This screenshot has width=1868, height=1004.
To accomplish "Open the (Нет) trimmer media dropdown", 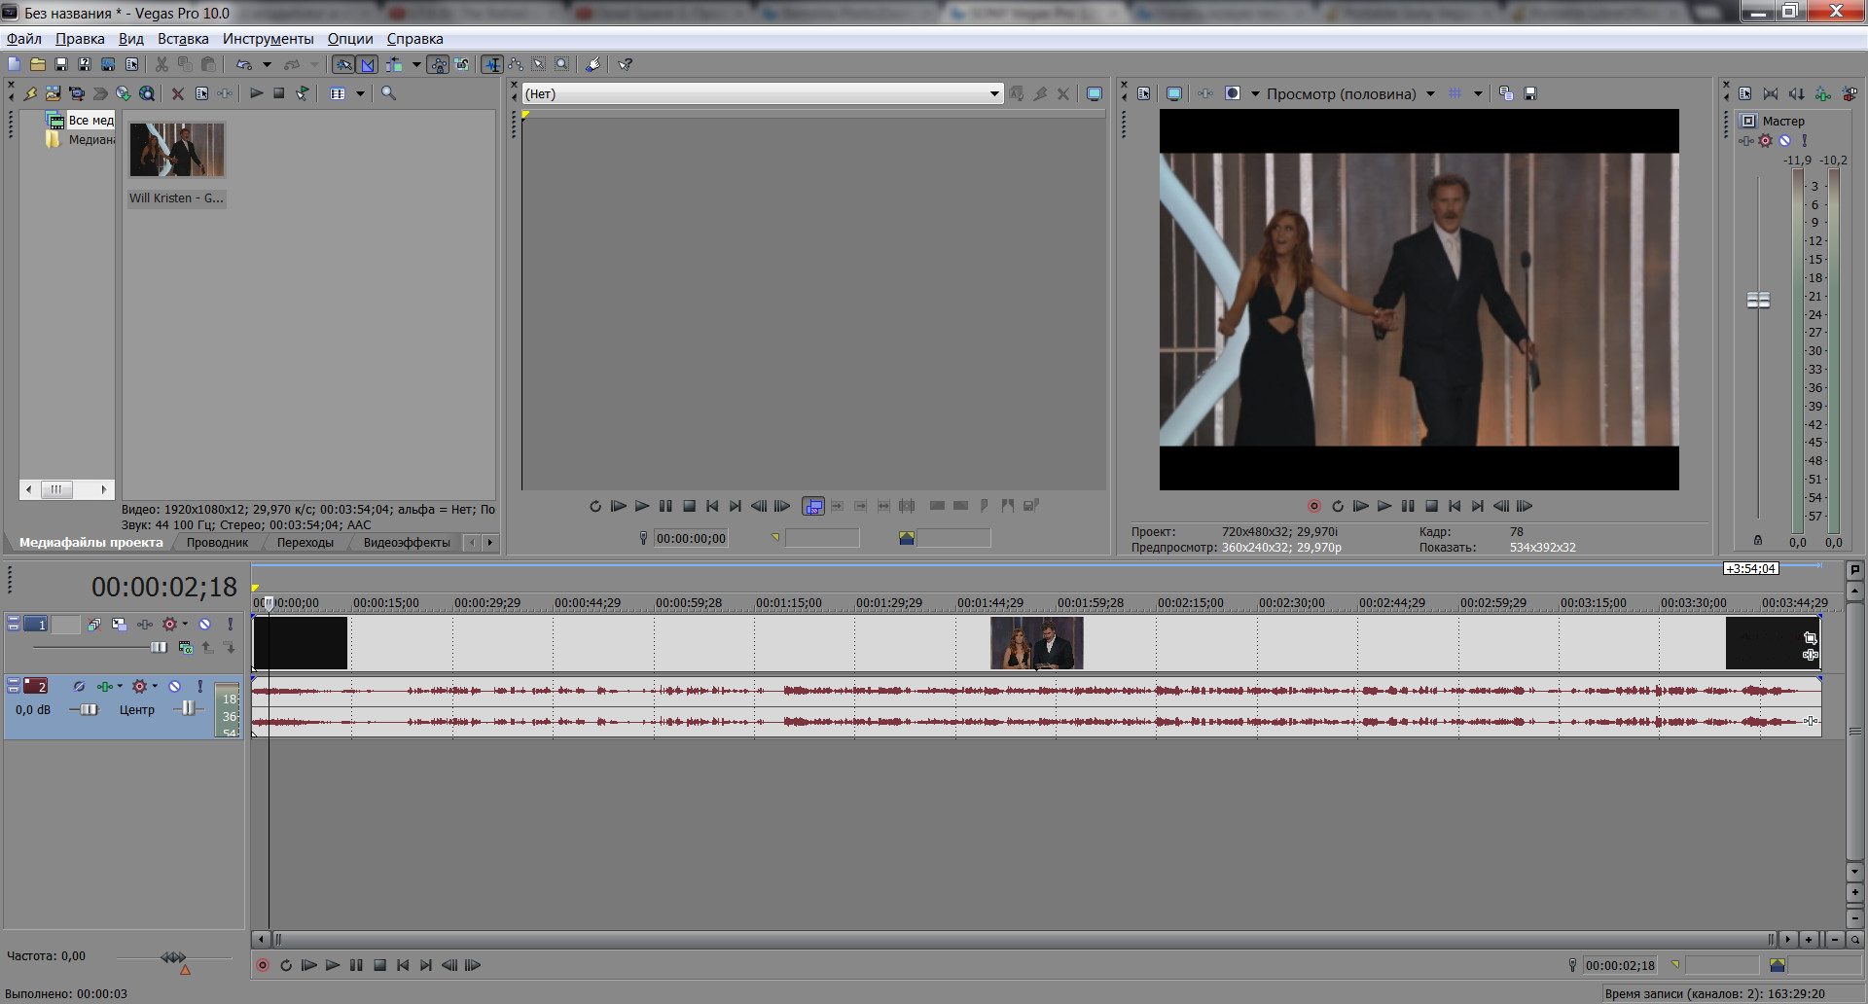I will 994,93.
